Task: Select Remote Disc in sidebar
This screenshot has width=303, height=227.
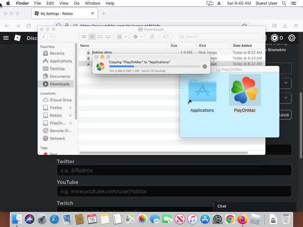Action: pos(57,131)
